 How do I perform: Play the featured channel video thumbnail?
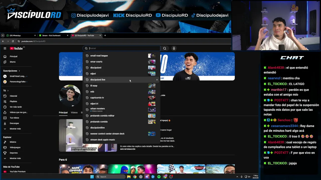point(88,135)
